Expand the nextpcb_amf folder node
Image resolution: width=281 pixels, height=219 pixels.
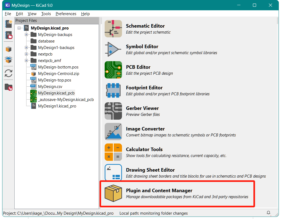(x=27, y=61)
